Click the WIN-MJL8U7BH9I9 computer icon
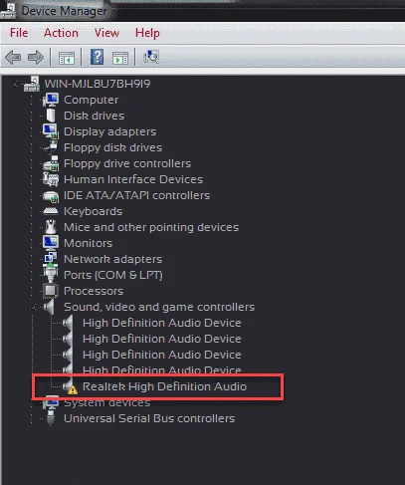This screenshot has height=485, width=405. (32, 84)
